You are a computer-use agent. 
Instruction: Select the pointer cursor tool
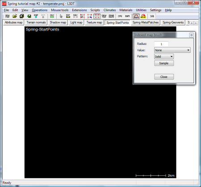click(61, 16)
